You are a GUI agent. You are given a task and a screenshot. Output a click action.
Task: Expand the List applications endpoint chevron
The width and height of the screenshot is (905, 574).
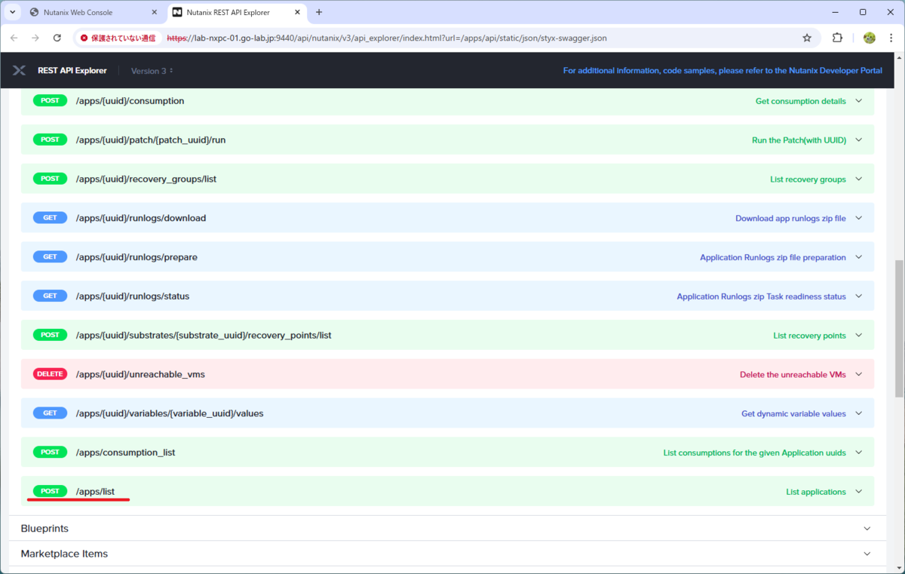pos(858,492)
